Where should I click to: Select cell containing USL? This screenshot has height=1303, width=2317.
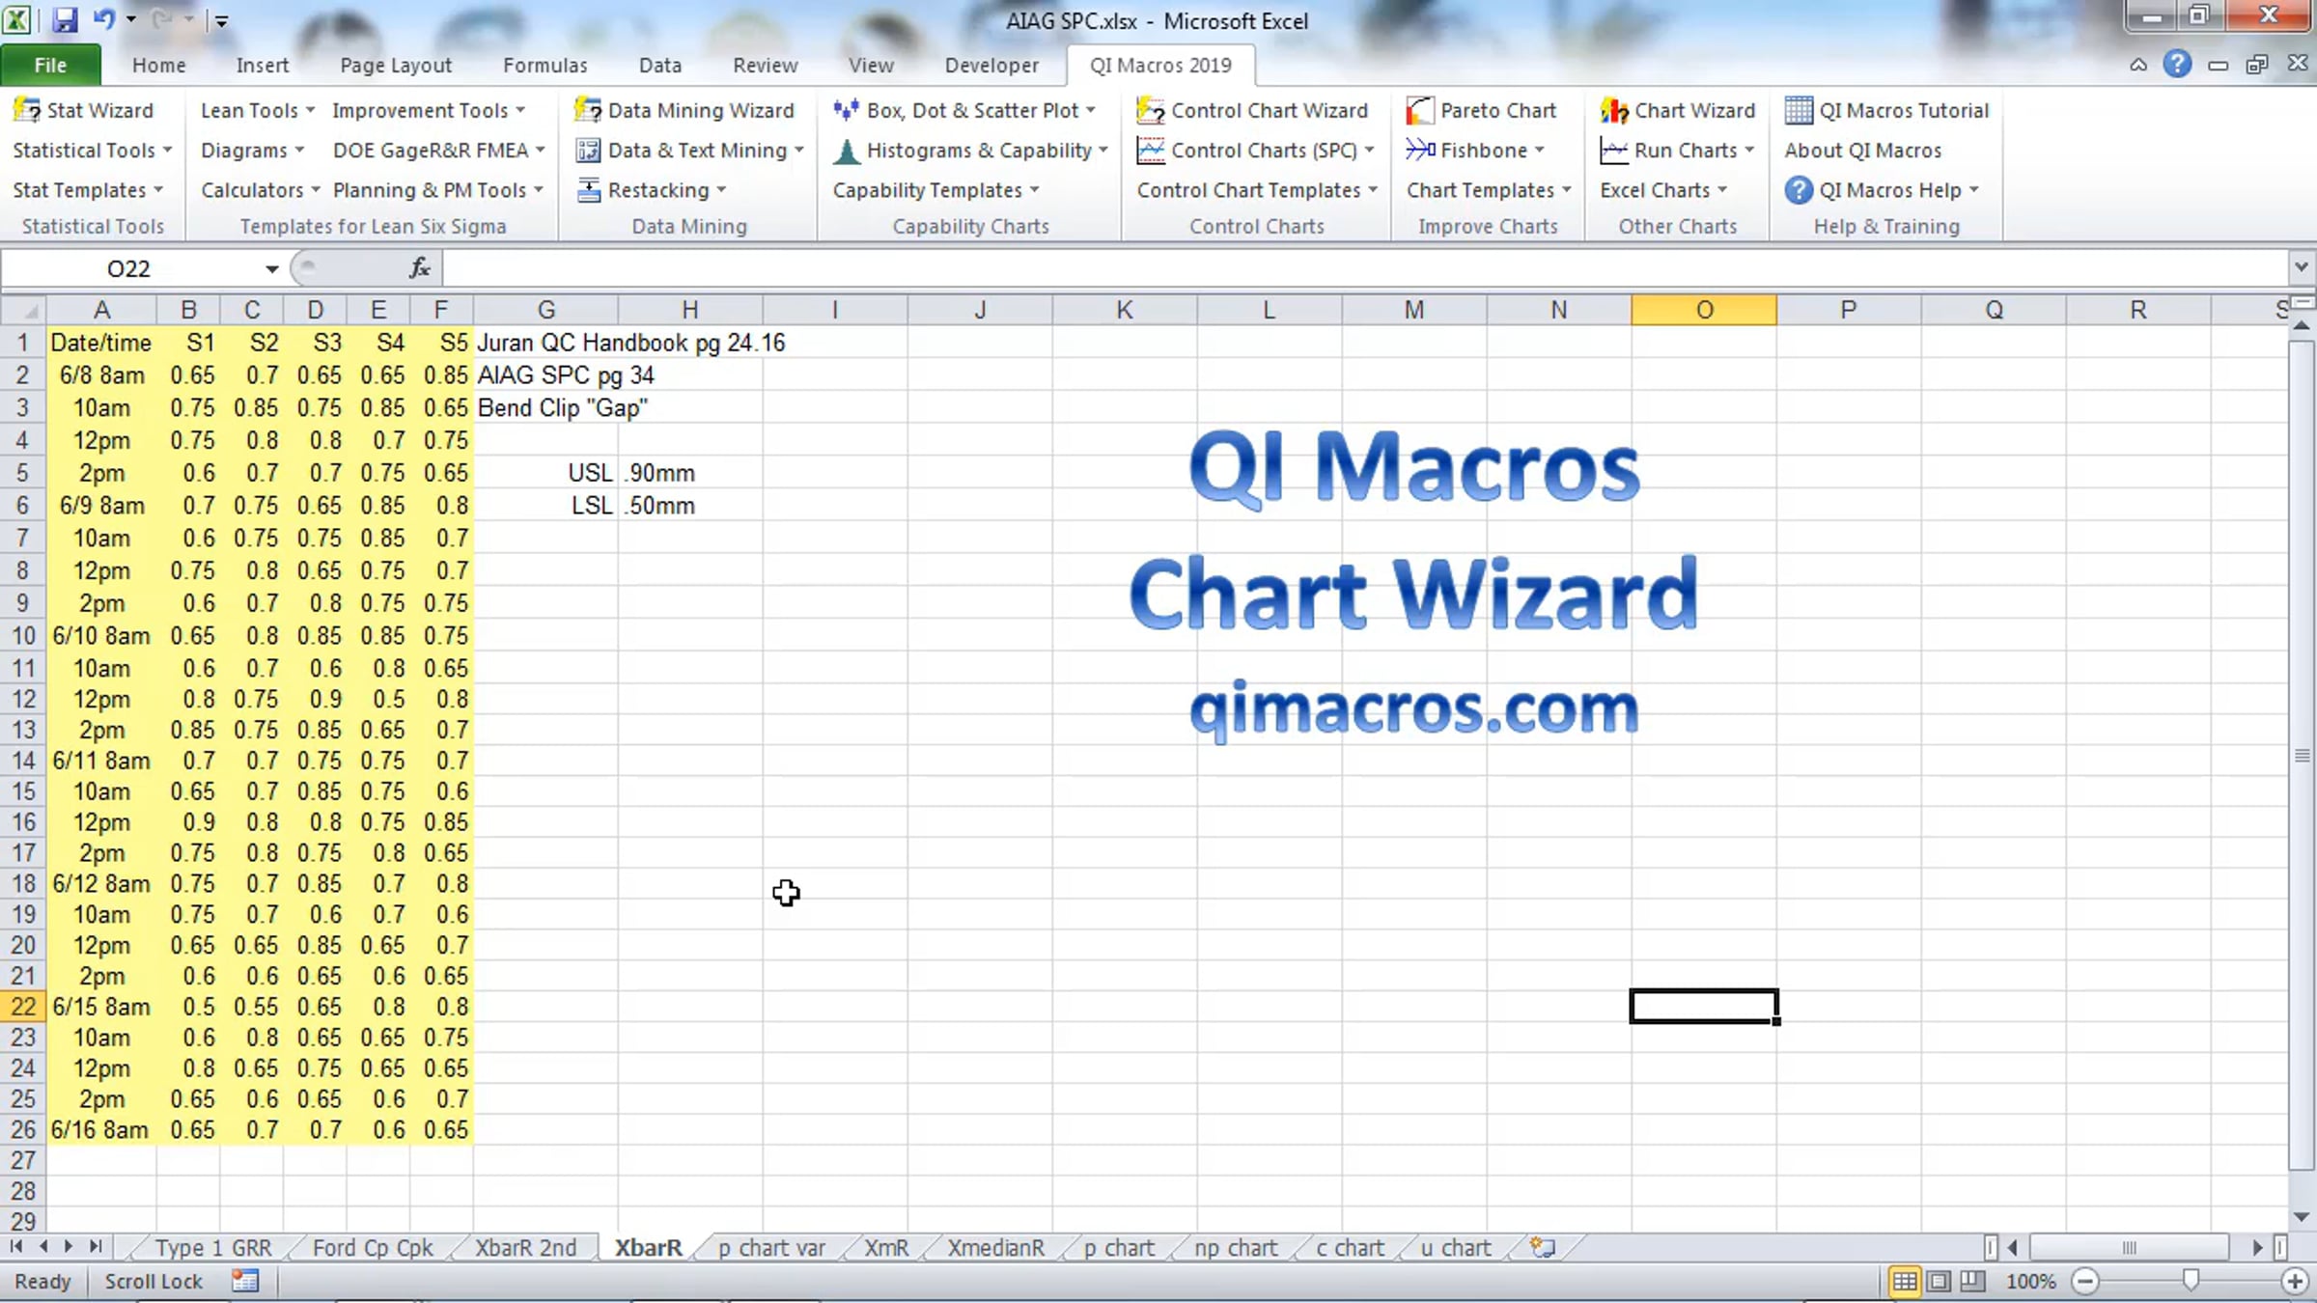546,473
